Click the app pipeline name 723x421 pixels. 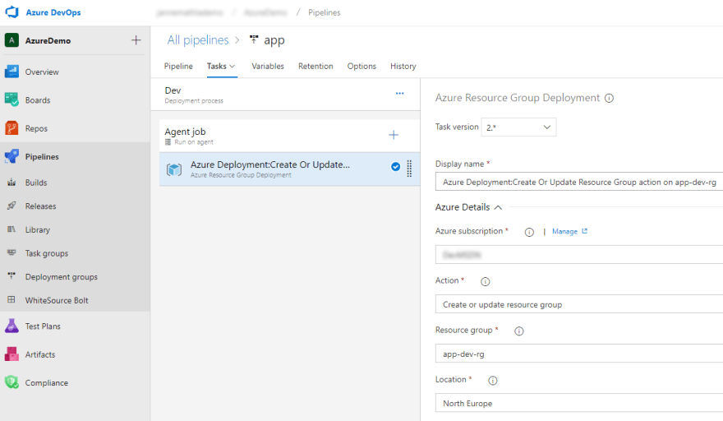[274, 40]
